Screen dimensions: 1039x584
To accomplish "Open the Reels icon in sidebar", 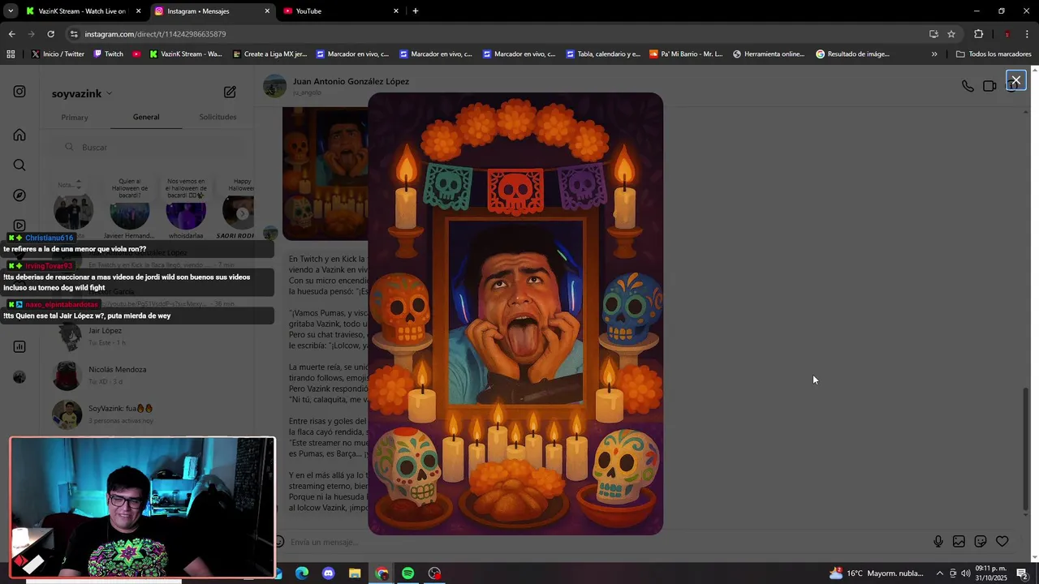I will coord(19,225).
